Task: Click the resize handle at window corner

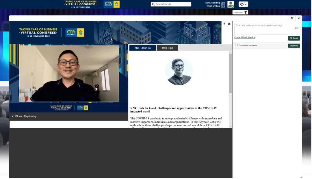Action: point(301,177)
